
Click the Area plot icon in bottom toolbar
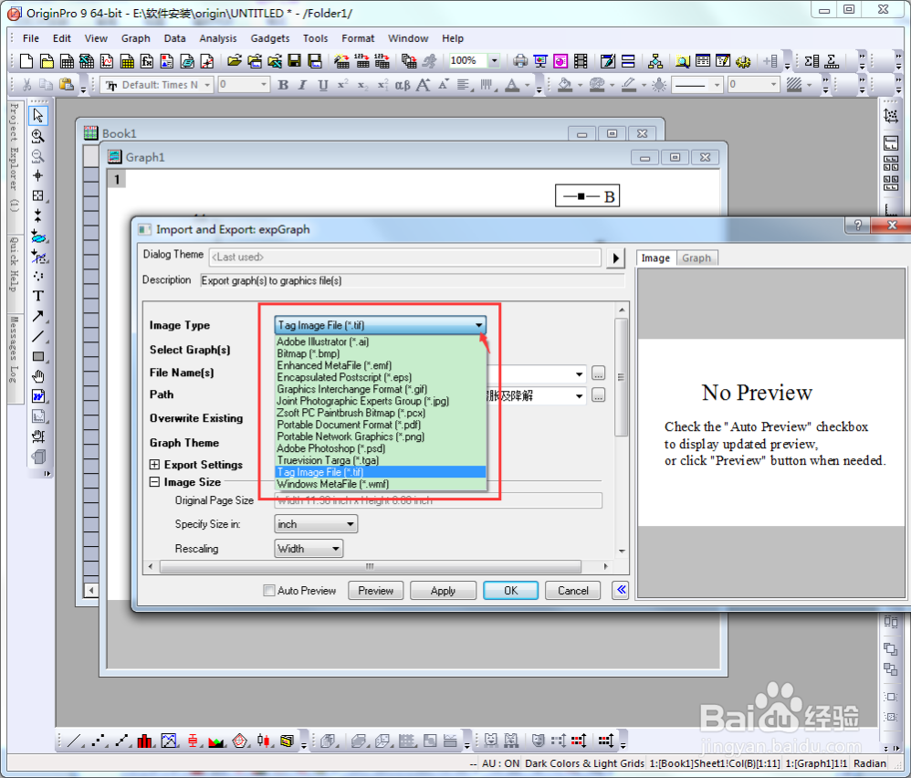tap(216, 741)
